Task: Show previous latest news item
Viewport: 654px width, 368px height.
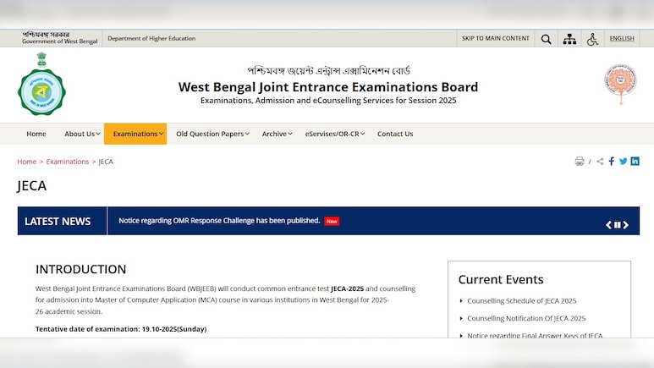Action: click(x=608, y=225)
